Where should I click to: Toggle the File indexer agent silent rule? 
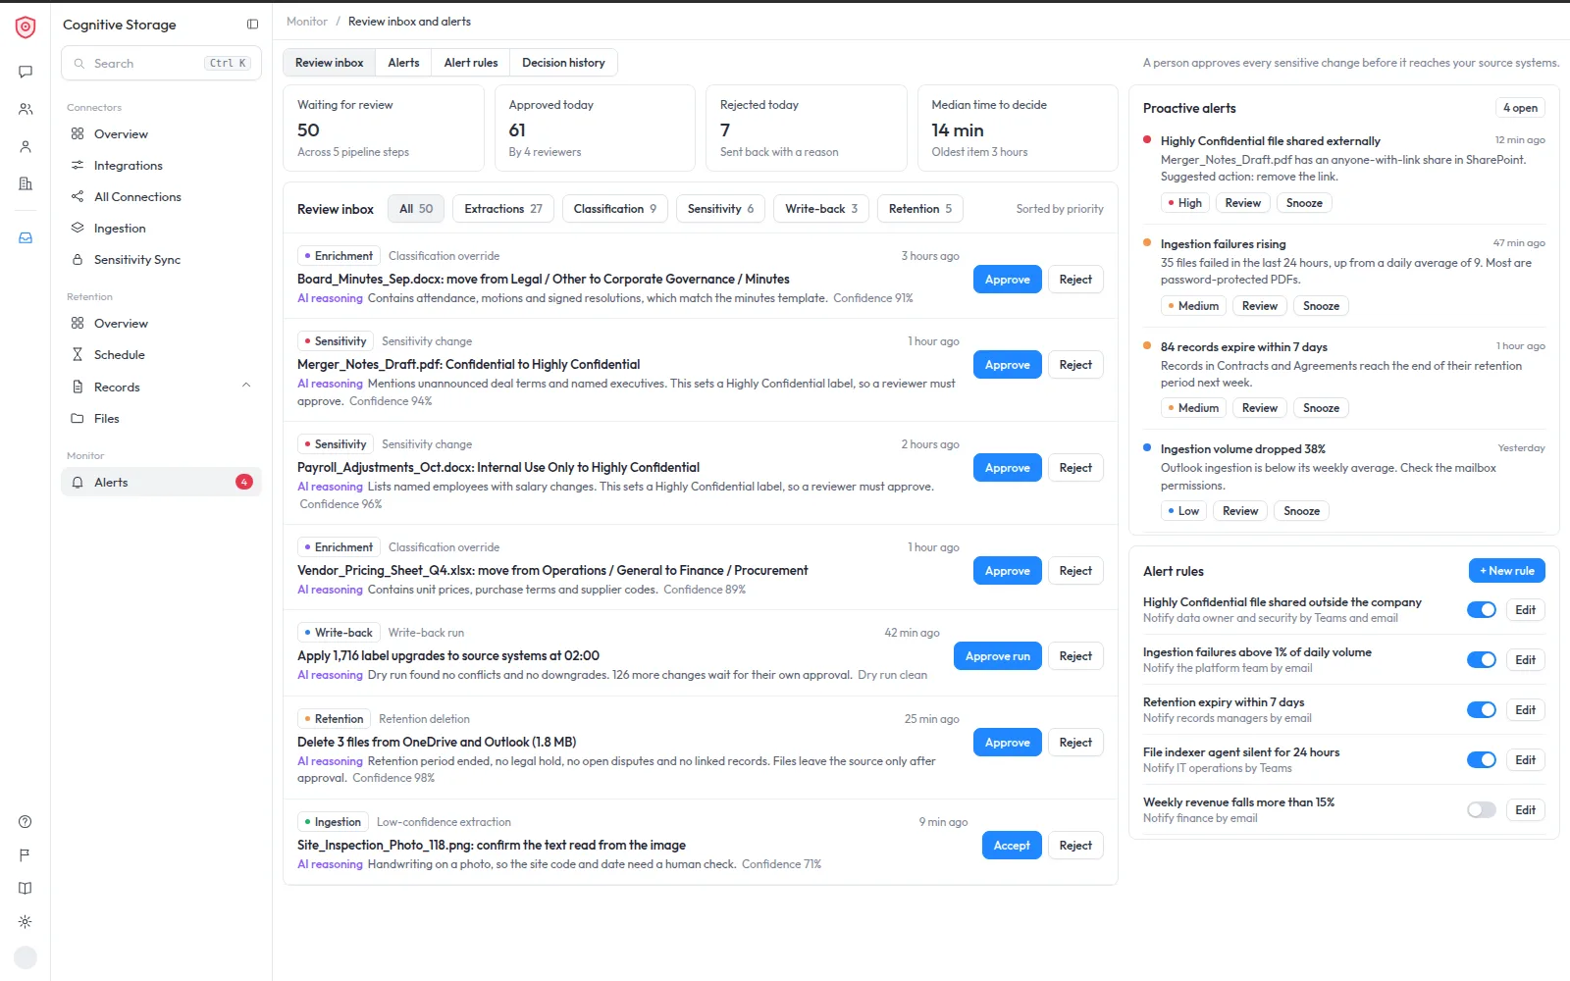(1482, 760)
